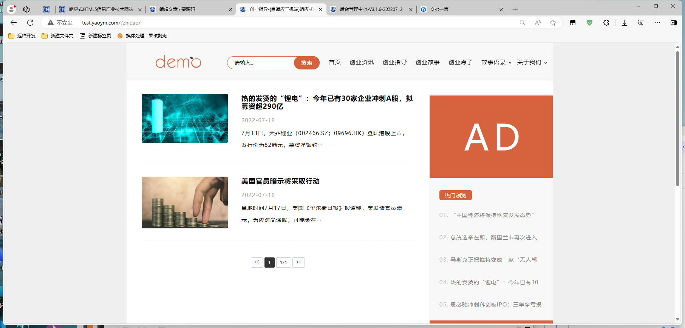This screenshot has width=685, height=328.
Task: Open the 首页 navigation item
Action: click(335, 62)
